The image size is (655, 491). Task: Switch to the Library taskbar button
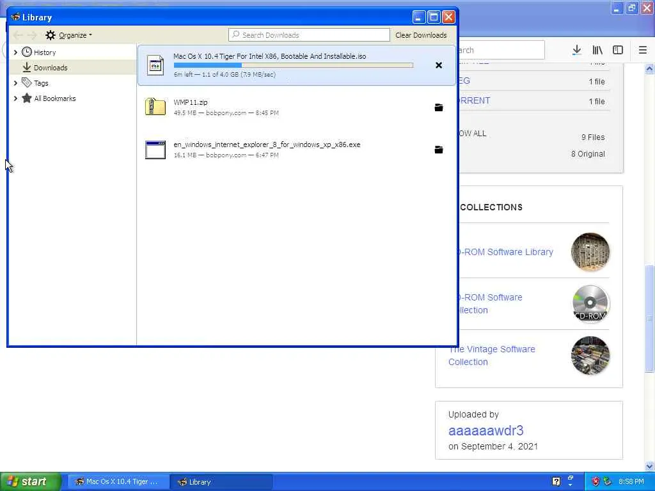[x=221, y=482]
